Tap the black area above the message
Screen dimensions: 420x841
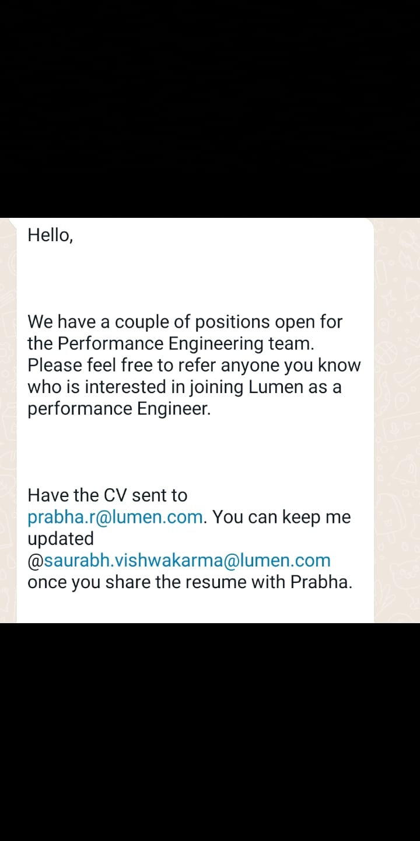tap(210, 109)
